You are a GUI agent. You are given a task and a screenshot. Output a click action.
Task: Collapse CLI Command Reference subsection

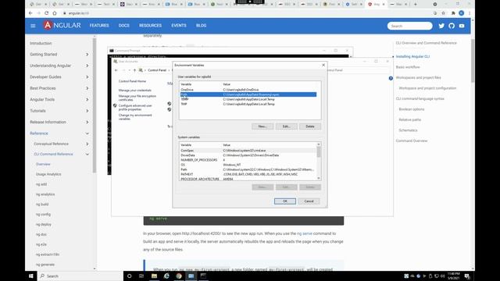tap(87, 155)
